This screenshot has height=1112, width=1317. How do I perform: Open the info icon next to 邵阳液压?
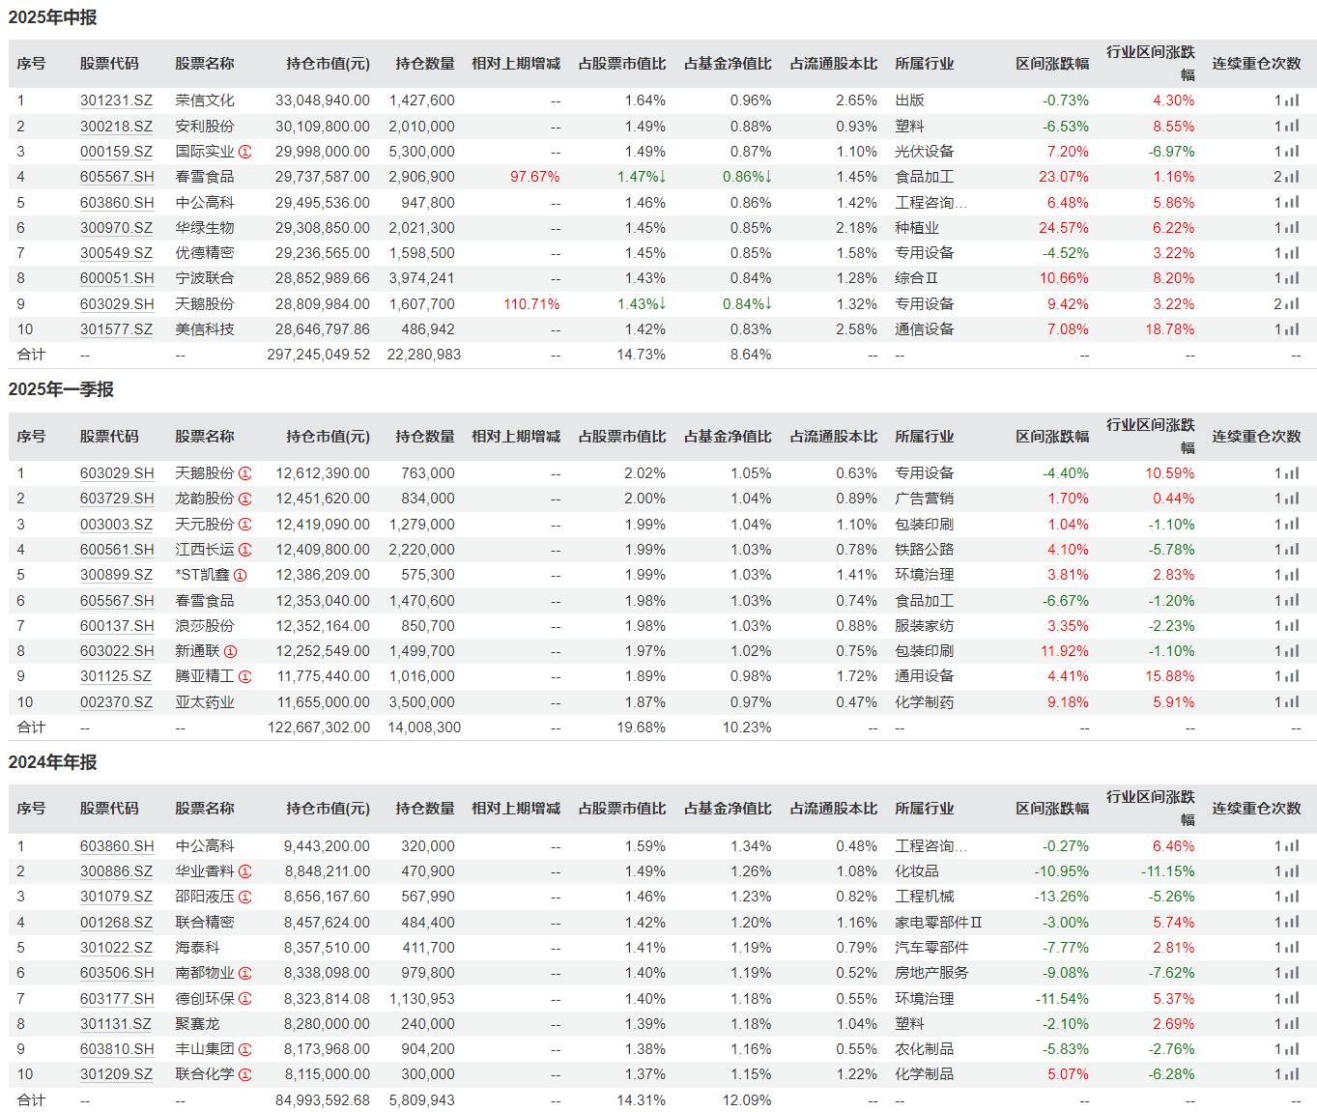(x=245, y=897)
